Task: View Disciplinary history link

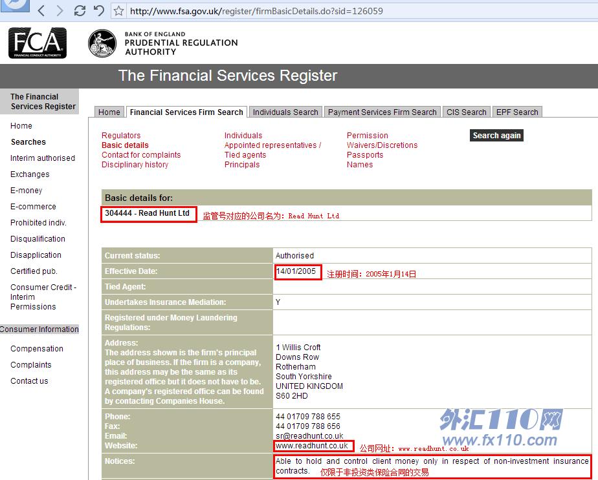Action: 135,165
